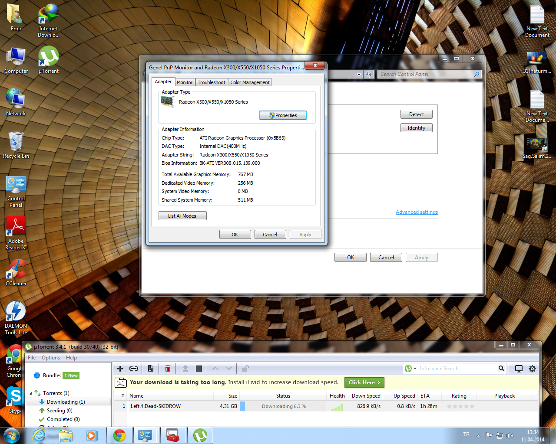Open Adobe Reader XI desktop icon

coord(16,233)
